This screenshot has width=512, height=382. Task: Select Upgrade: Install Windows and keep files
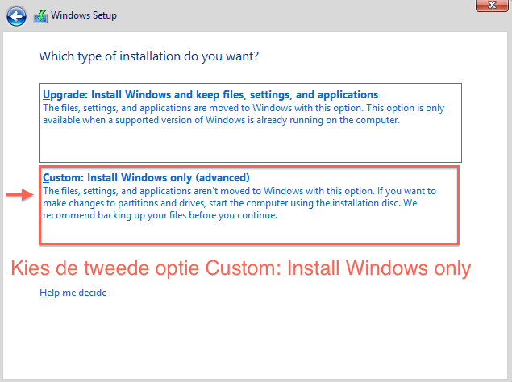tap(210, 94)
